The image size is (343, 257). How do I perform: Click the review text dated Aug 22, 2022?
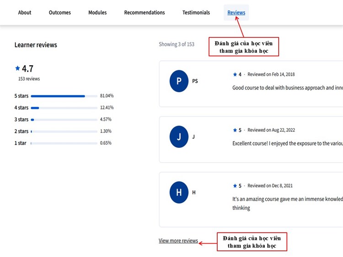click(x=287, y=143)
